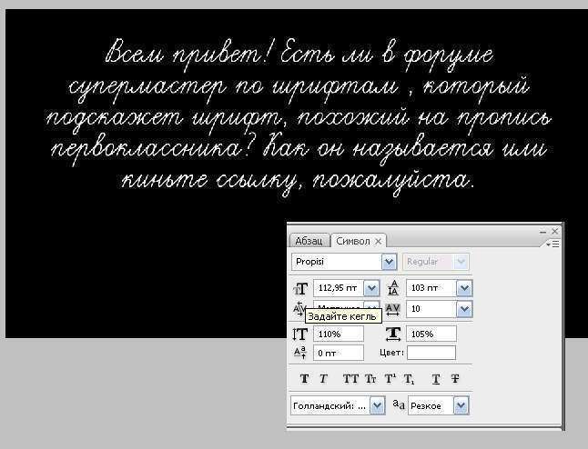The image size is (588, 449).
Task: Toggle Subscript style
Action: click(409, 379)
